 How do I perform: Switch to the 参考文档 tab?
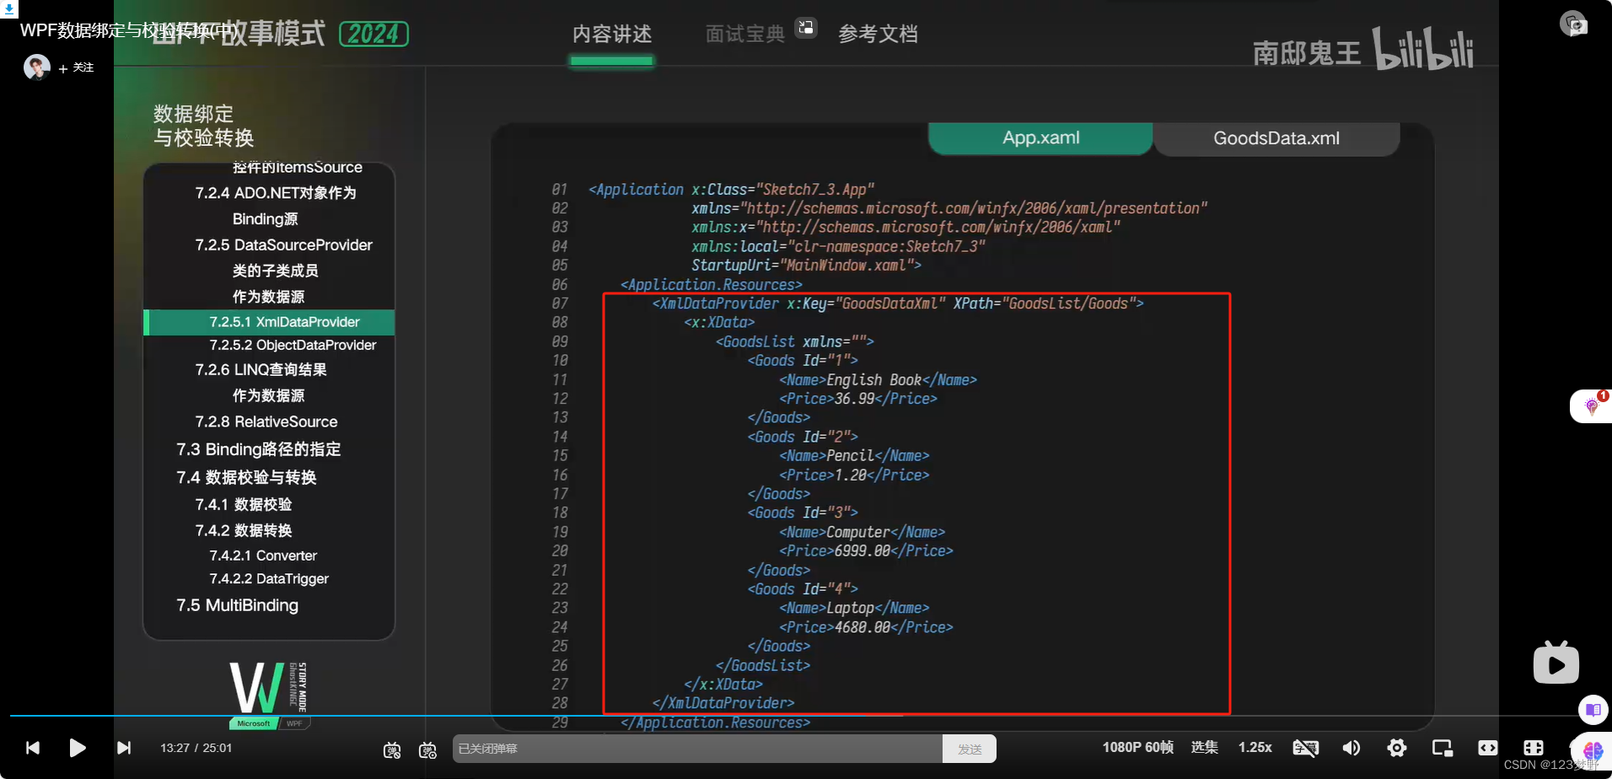(x=878, y=35)
